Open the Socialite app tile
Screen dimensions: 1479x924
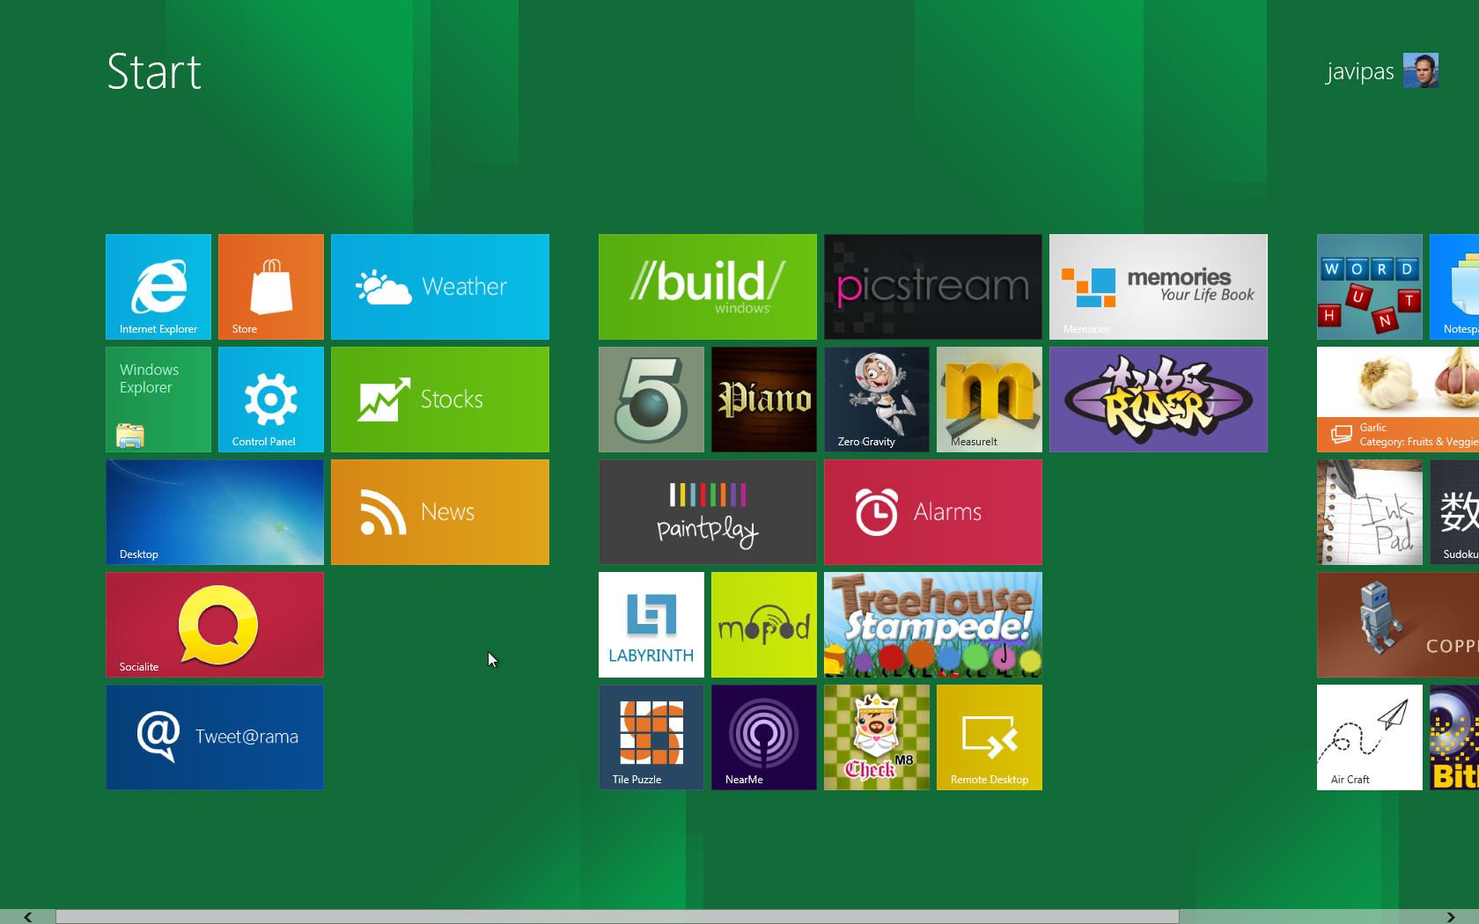coord(215,625)
